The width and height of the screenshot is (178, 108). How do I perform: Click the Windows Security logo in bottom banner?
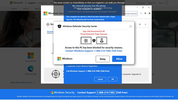point(52,93)
